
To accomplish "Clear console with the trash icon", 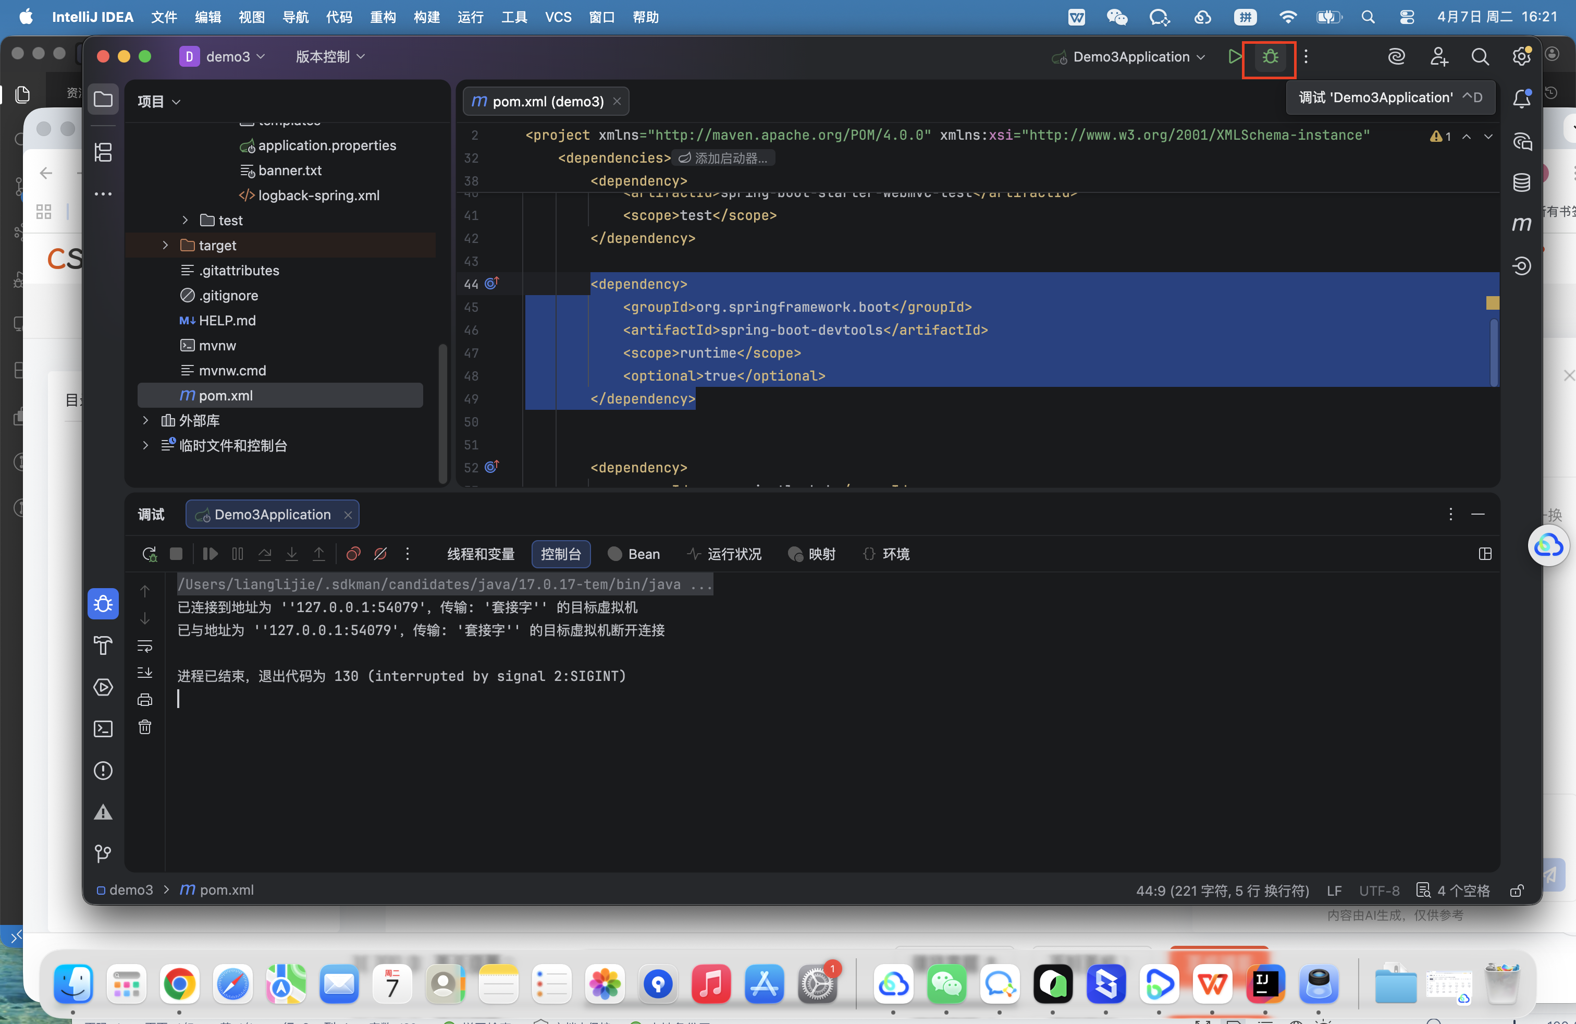I will [145, 727].
